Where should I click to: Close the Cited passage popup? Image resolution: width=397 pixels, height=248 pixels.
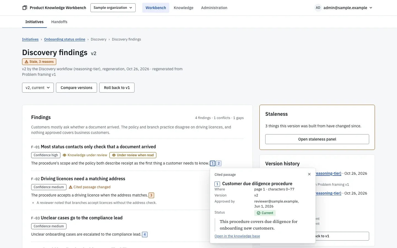309,174
